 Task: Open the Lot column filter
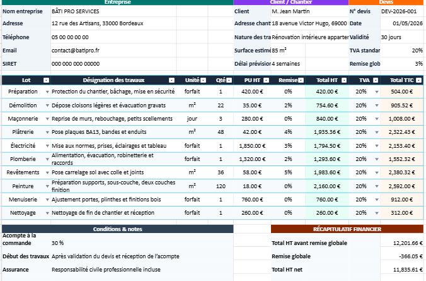(x=47, y=80)
